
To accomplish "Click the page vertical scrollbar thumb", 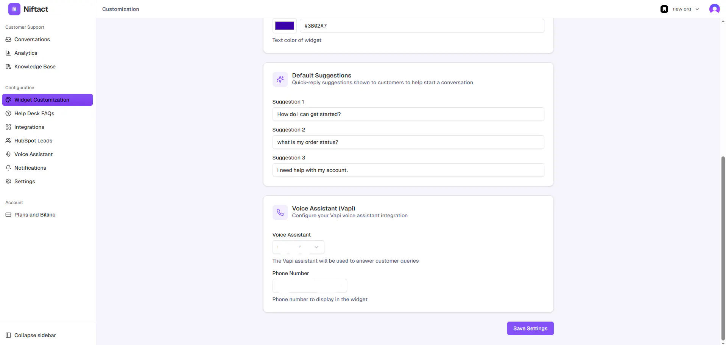I will click(723, 248).
